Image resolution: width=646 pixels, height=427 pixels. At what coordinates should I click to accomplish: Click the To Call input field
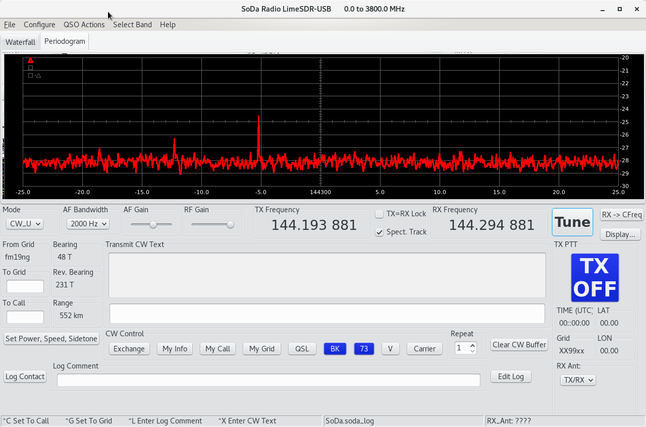pyautogui.click(x=25, y=317)
